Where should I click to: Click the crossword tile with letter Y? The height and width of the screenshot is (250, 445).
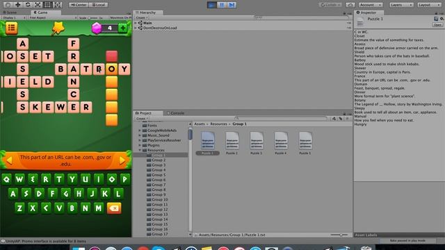coord(124,69)
